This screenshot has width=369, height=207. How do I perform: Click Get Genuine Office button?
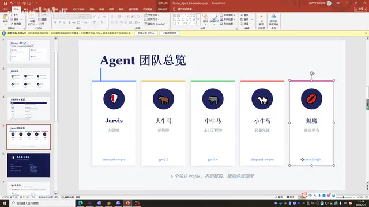pos(146,33)
